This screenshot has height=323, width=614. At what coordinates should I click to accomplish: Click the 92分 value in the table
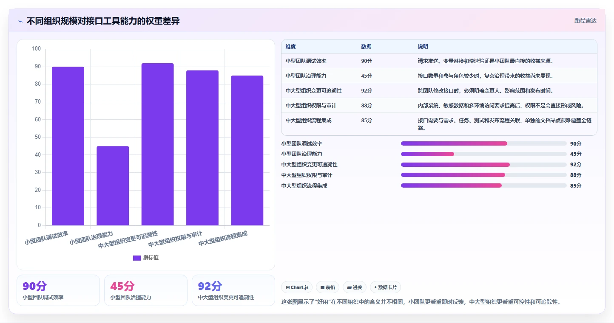[367, 90]
